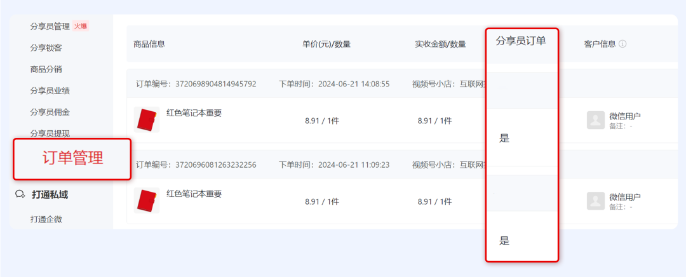Open 打通企微 in the sidebar
Image resolution: width=686 pixels, height=277 pixels.
[46, 219]
